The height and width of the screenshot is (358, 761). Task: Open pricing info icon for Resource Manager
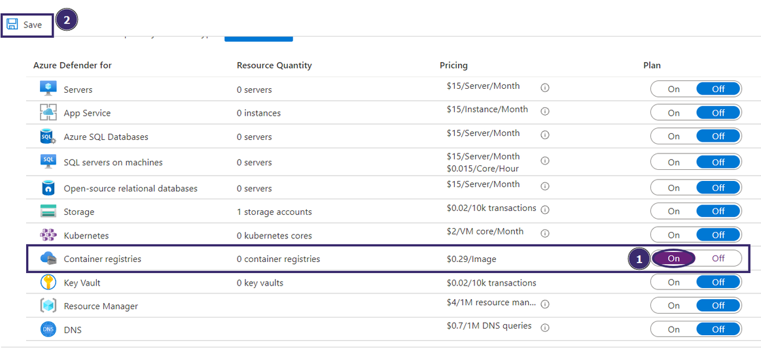point(545,304)
